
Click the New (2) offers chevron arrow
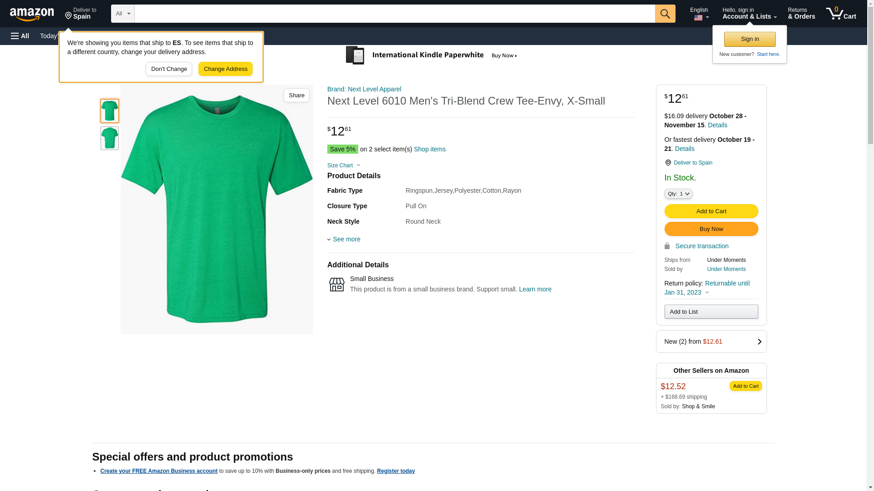759,341
